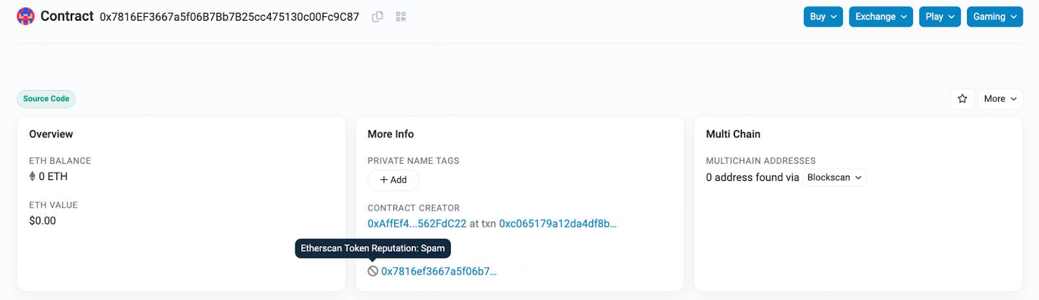
Task: Click the Multi Chain card heading
Action: tap(733, 134)
